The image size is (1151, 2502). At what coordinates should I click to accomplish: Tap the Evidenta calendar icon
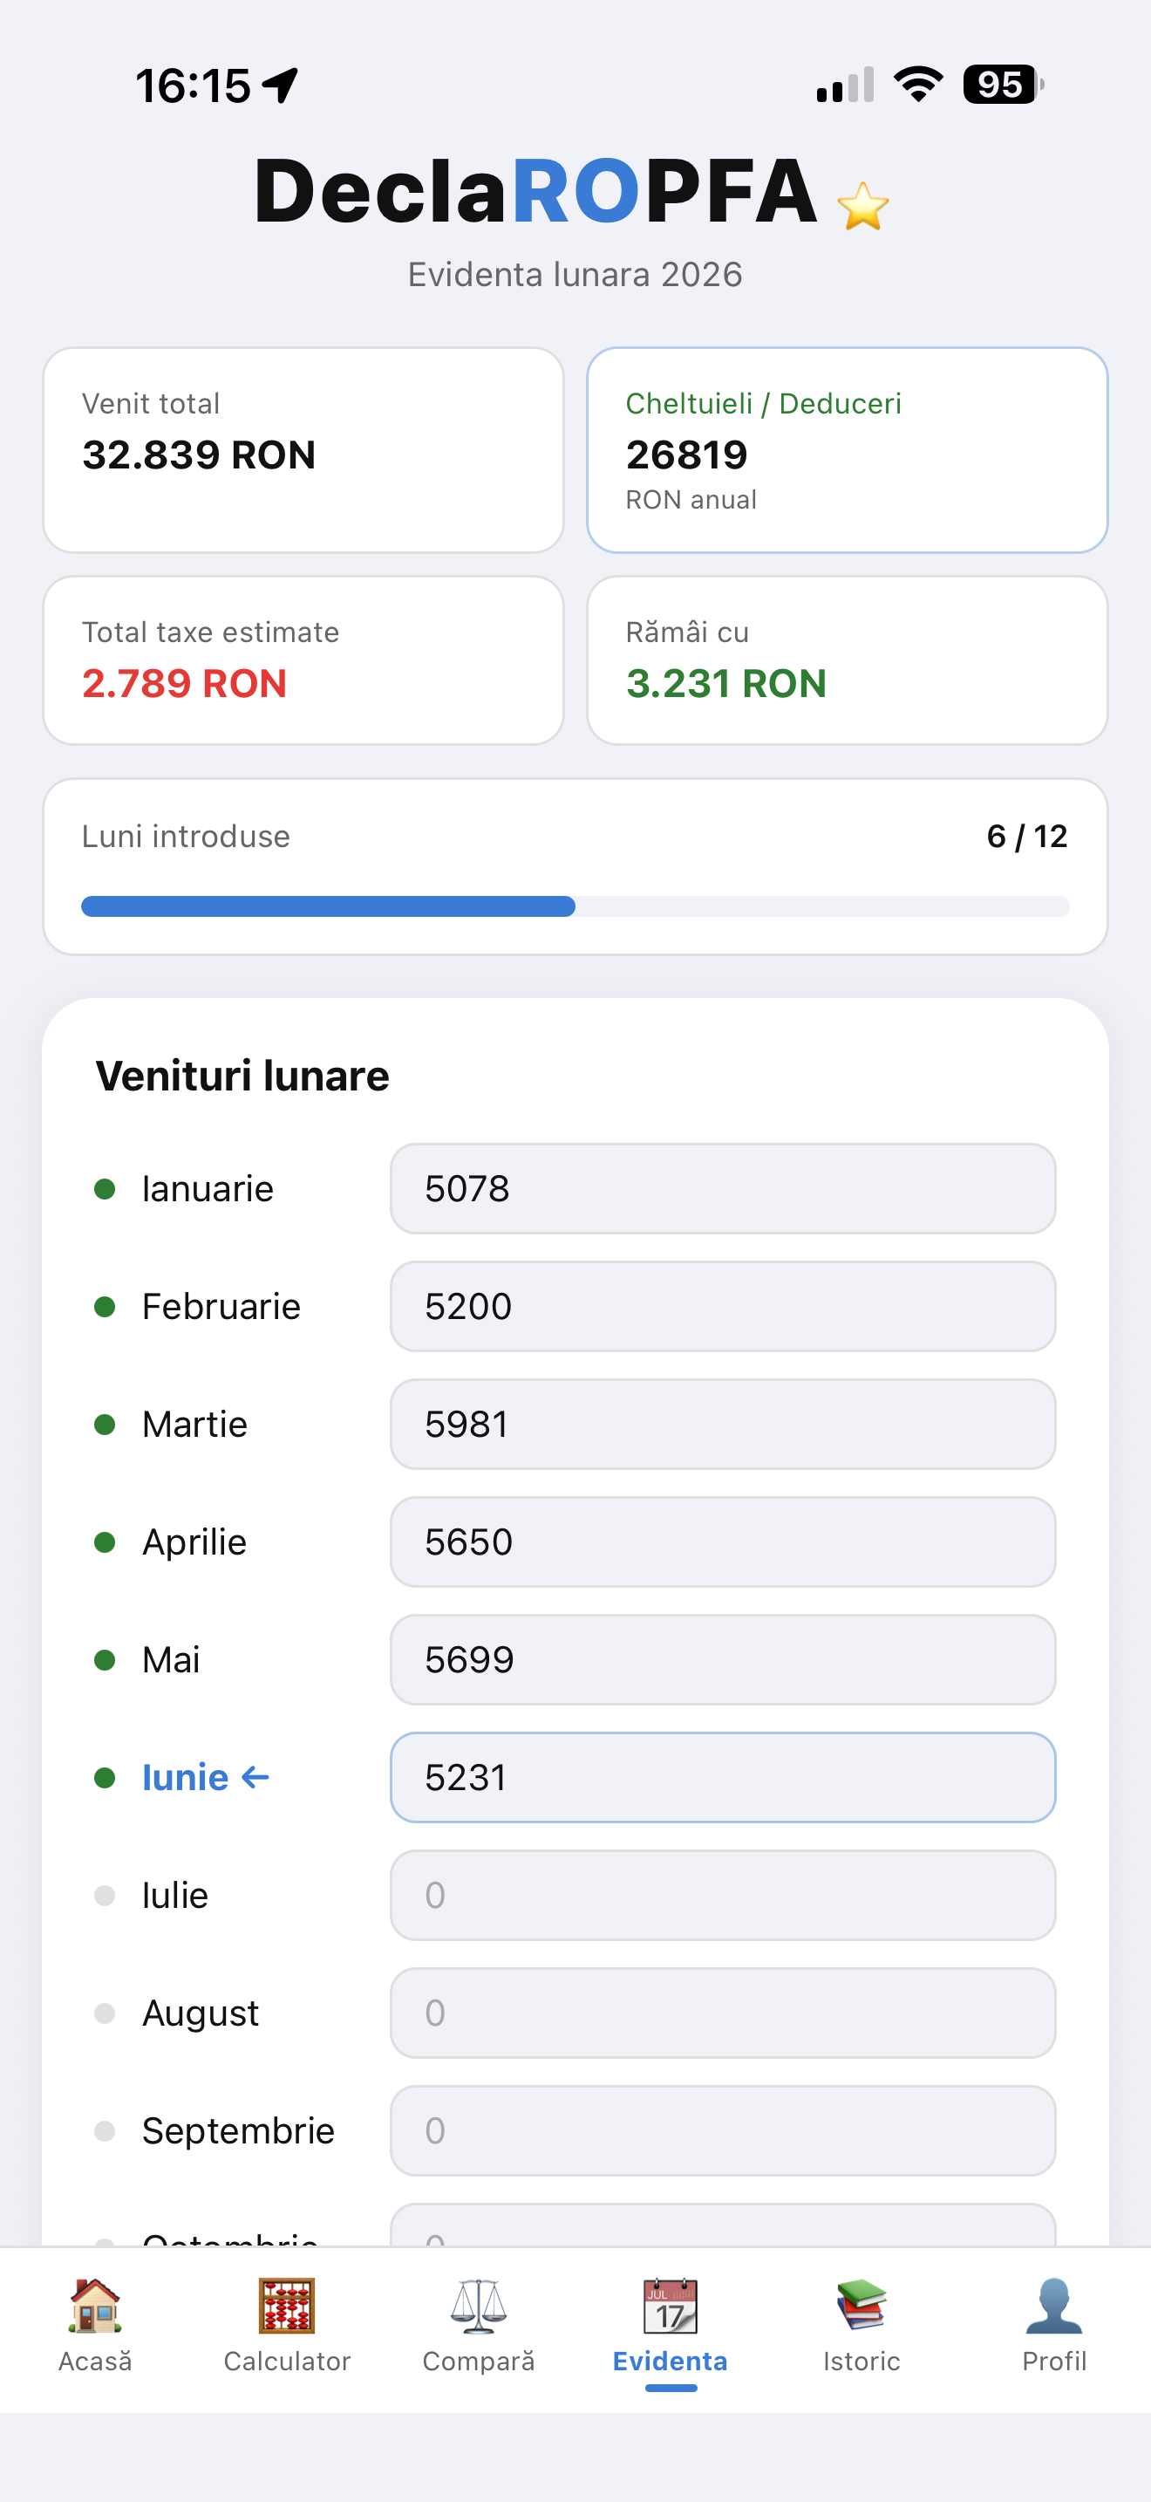[x=670, y=2306]
